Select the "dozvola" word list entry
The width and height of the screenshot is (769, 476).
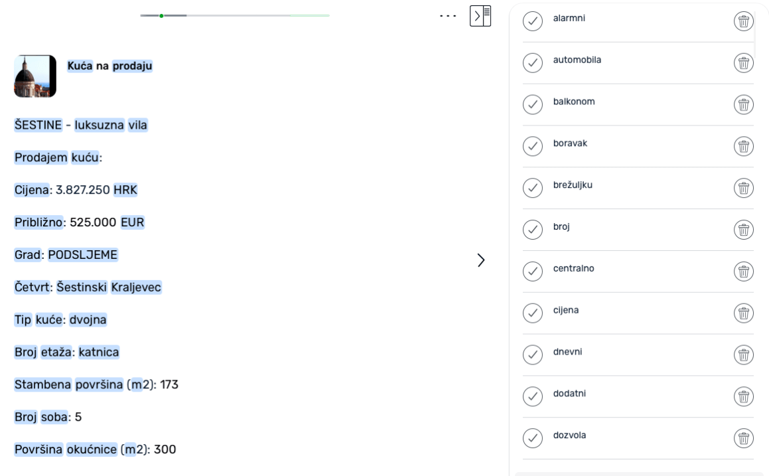click(x=569, y=436)
